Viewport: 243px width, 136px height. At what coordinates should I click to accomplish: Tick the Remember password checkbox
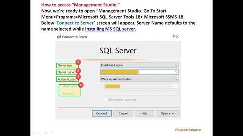(106, 100)
